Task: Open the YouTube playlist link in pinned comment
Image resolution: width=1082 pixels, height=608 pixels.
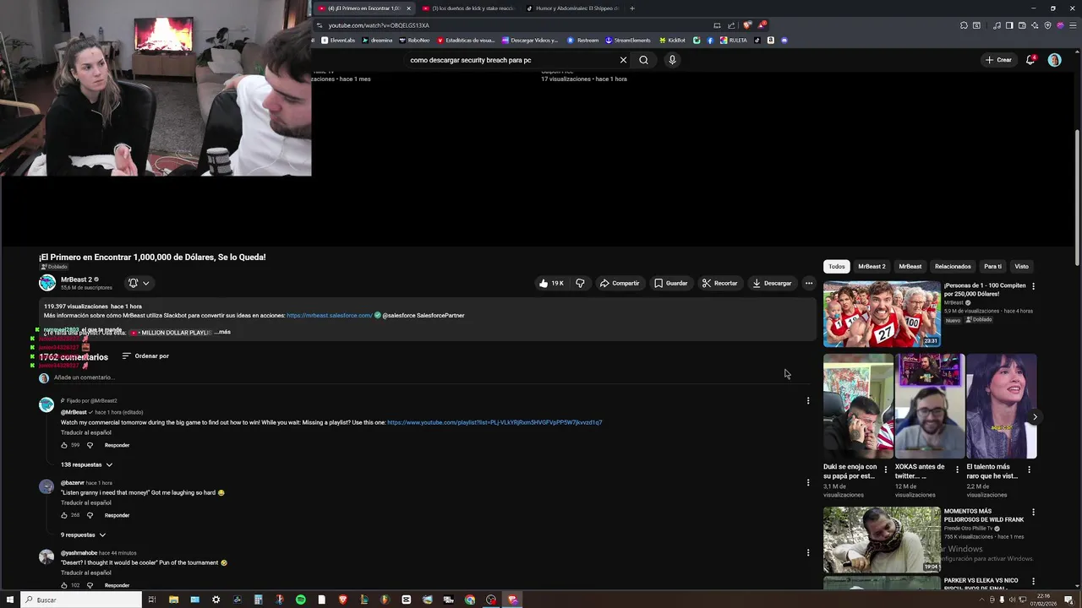Action: coord(495,422)
